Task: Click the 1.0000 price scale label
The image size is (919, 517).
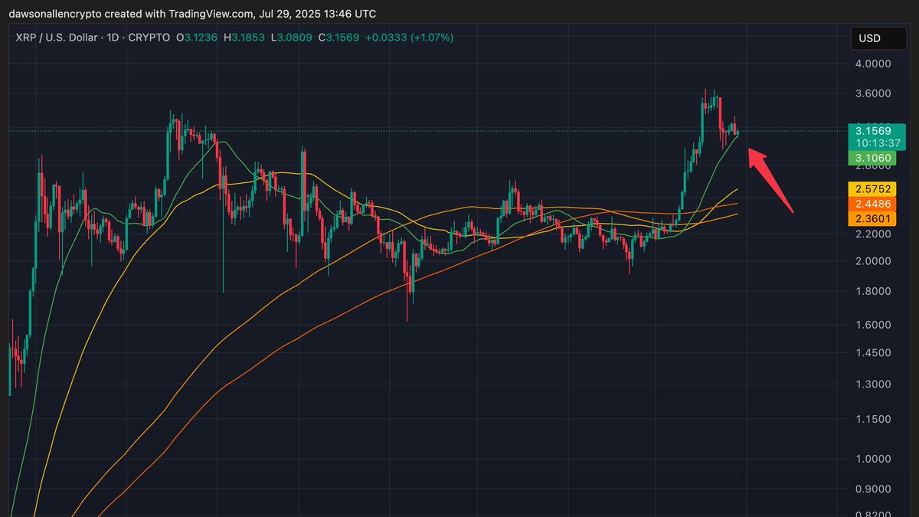Action: click(874, 459)
